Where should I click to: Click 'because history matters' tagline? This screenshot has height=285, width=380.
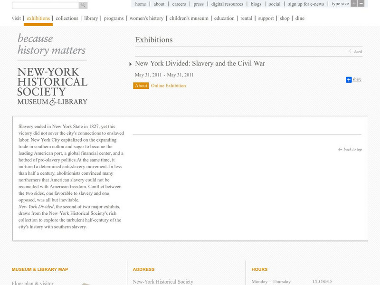[x=51, y=44]
